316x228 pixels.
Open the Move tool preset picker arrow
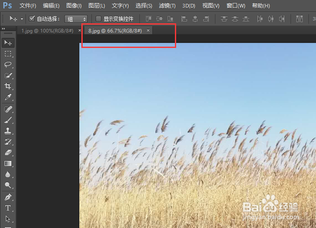(x=22, y=19)
